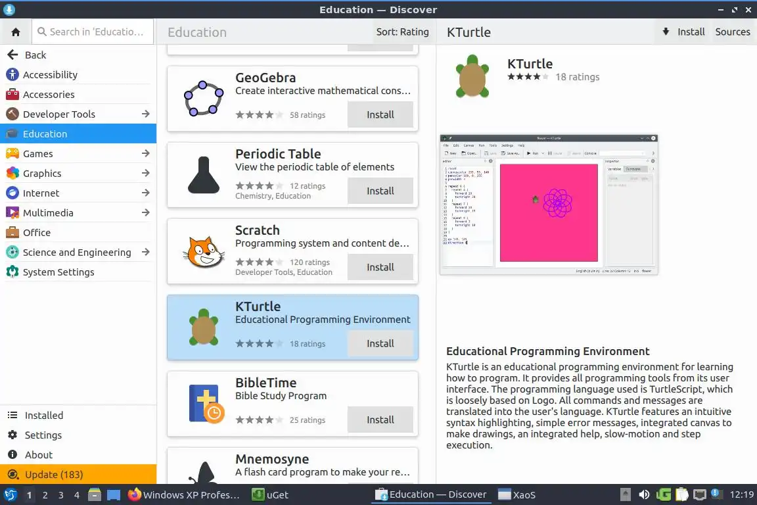Expand Games subcategories arrow

click(x=145, y=154)
